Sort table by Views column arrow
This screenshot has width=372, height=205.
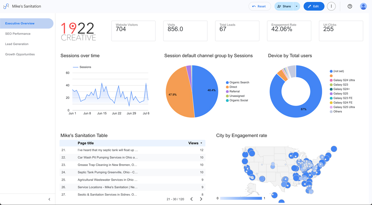pos(201,143)
